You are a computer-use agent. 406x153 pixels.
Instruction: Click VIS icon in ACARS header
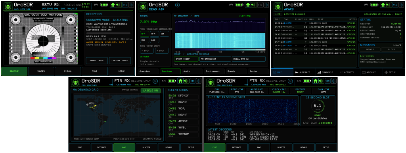[x=395, y=5]
